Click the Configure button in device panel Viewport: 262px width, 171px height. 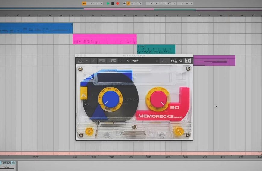pos(6,163)
